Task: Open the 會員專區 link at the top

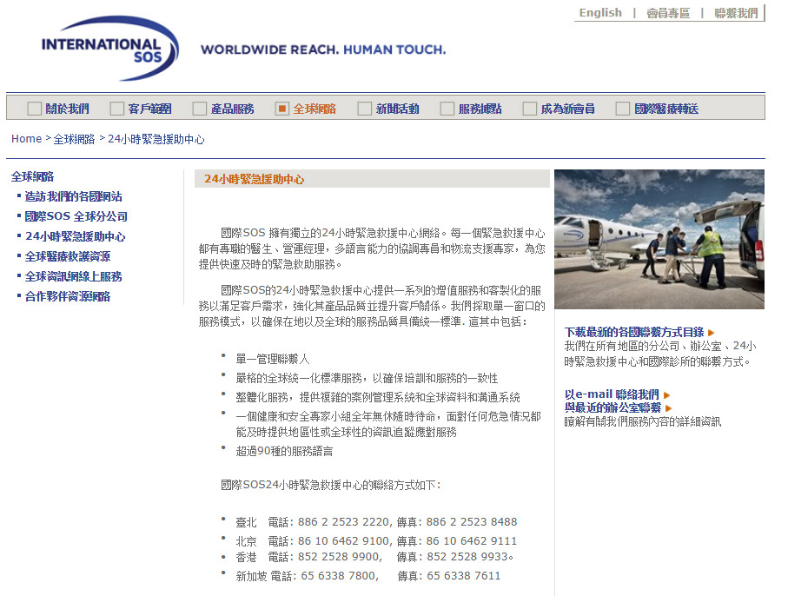Action: [x=667, y=13]
